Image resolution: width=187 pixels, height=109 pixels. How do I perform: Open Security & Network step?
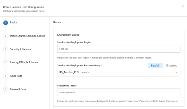[x=20, y=49]
